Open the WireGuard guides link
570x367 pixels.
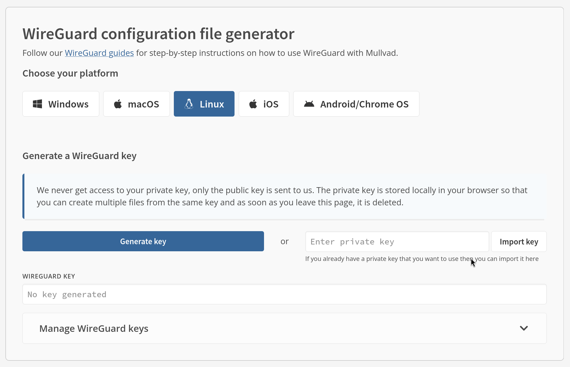[x=99, y=53]
